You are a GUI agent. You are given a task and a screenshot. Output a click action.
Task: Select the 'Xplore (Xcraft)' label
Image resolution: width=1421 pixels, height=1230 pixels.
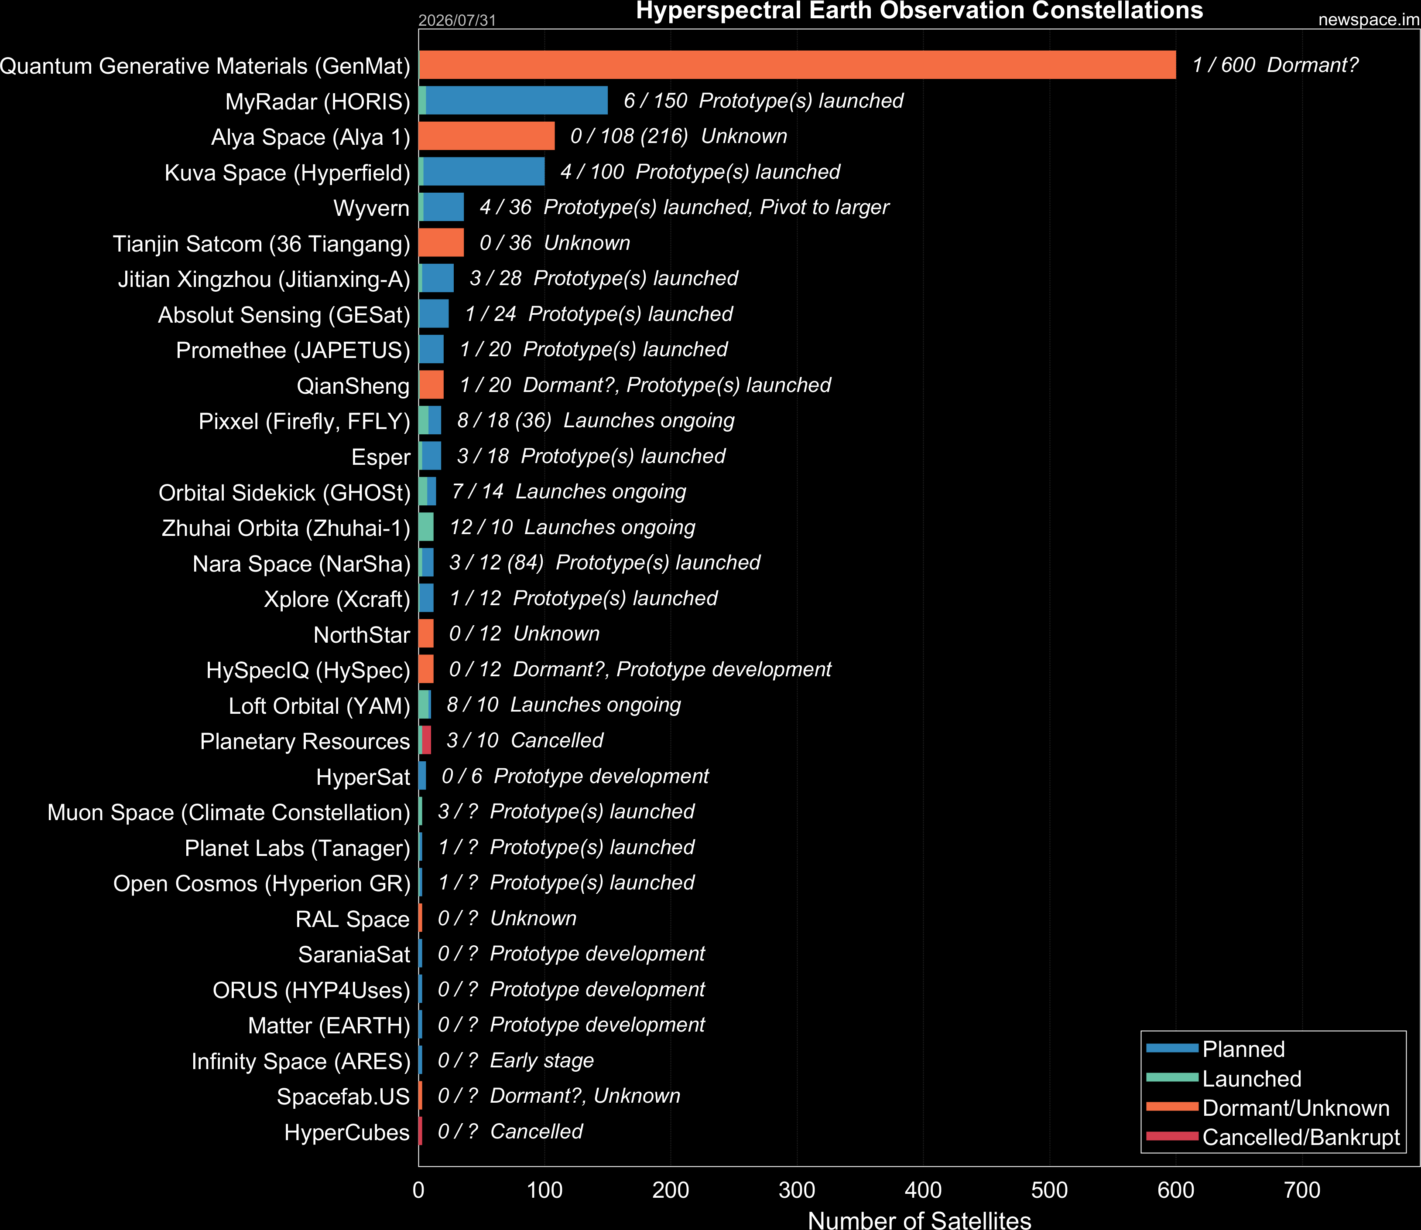click(336, 599)
